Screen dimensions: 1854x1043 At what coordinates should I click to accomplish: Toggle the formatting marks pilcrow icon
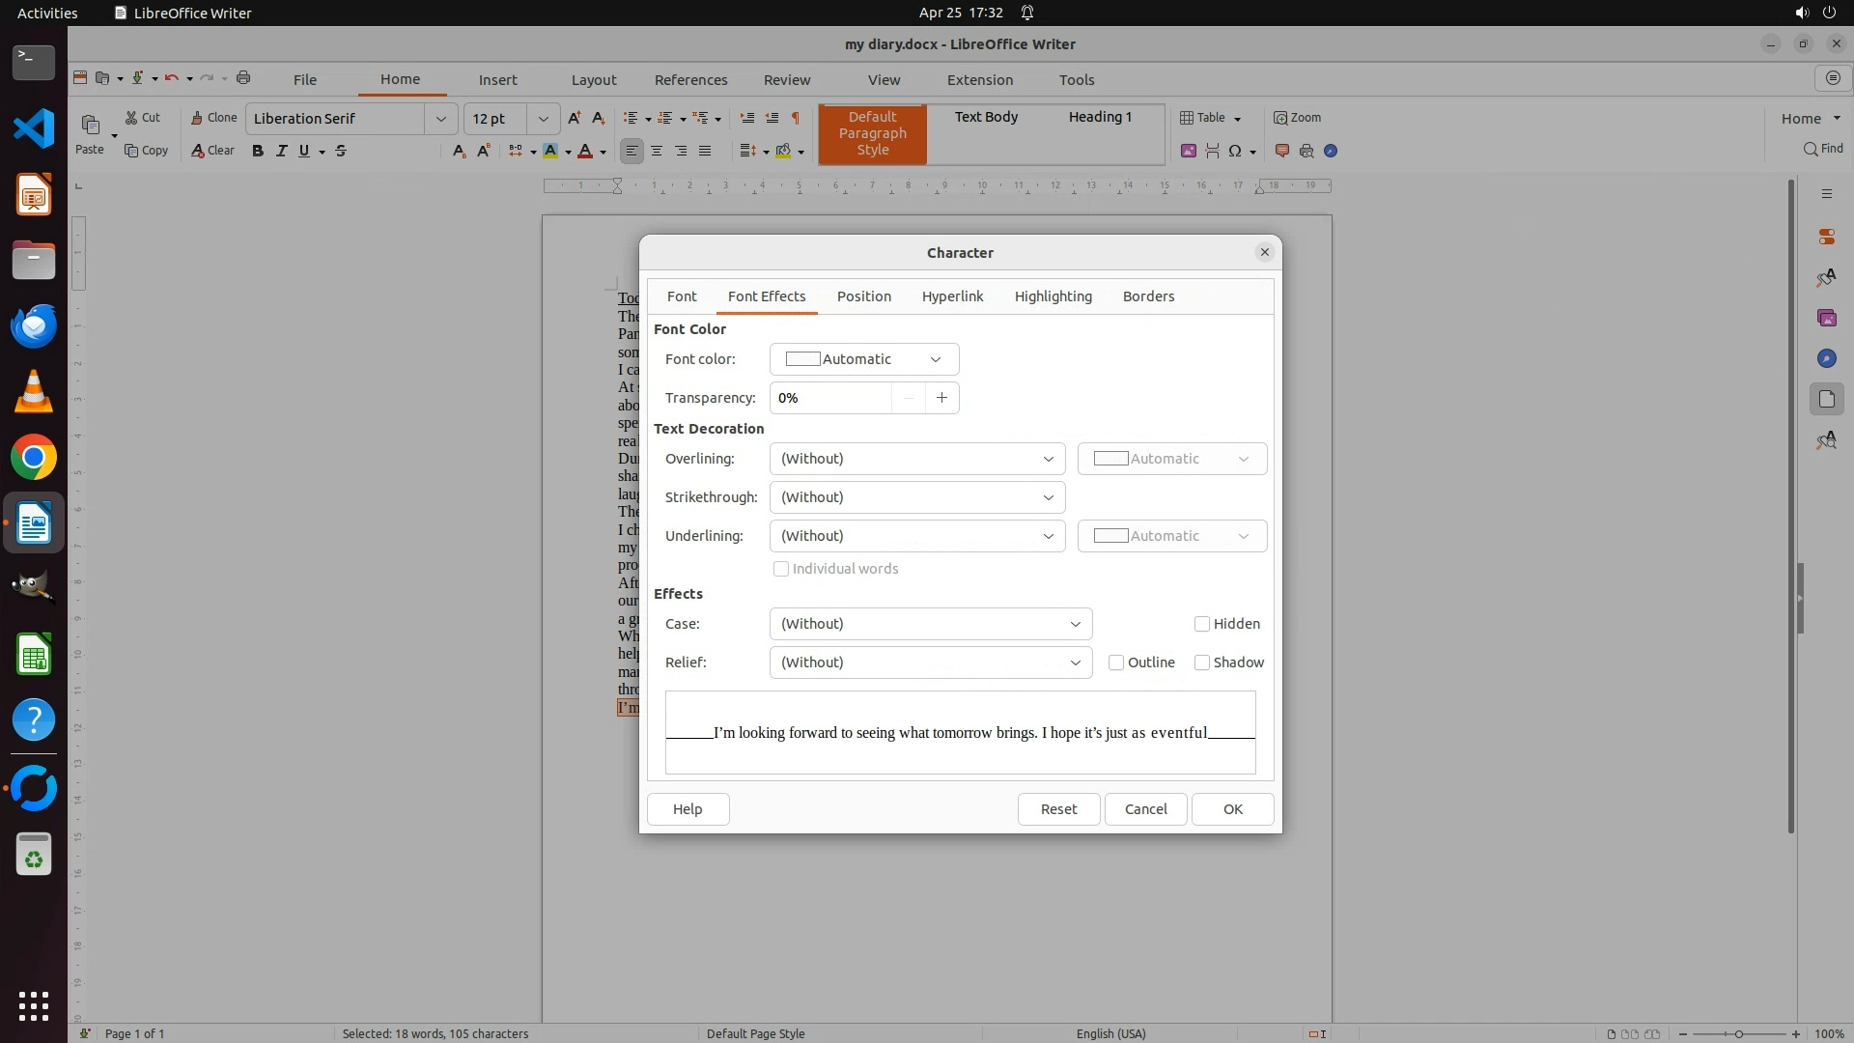796,118
